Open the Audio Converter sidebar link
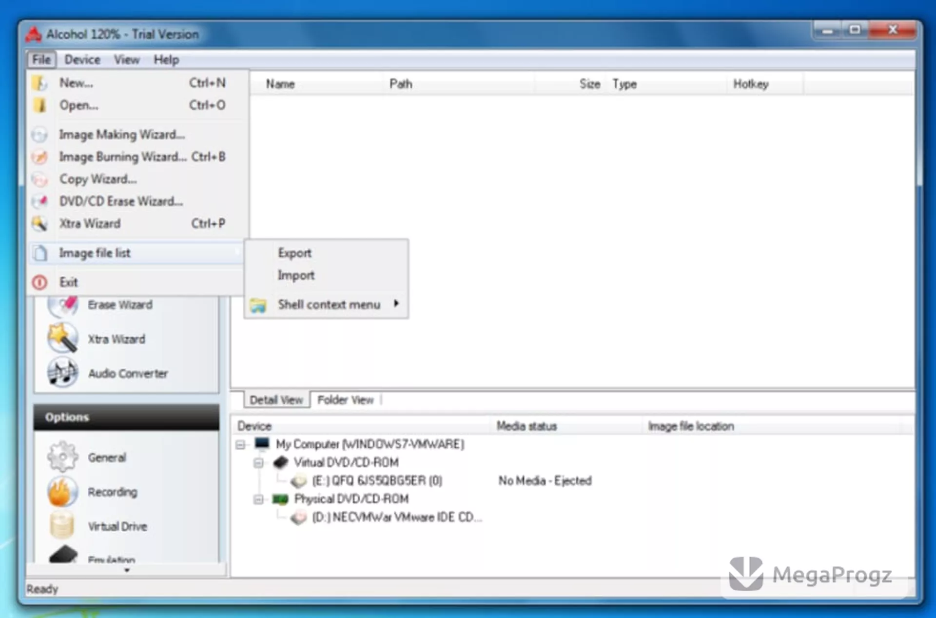 tap(128, 374)
